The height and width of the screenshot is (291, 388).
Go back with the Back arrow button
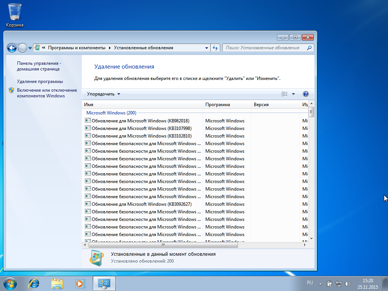coord(12,48)
